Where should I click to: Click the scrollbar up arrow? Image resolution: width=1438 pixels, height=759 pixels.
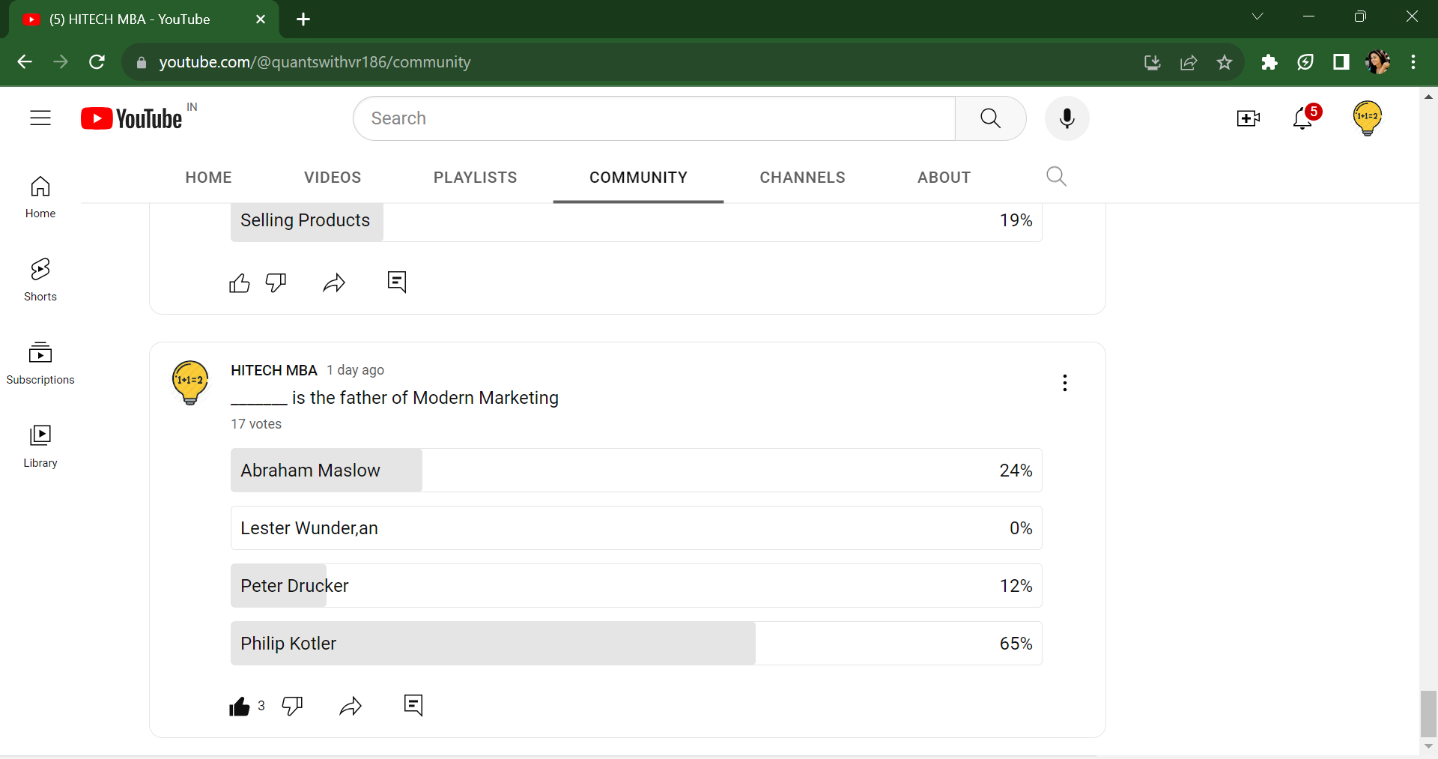(x=1428, y=97)
